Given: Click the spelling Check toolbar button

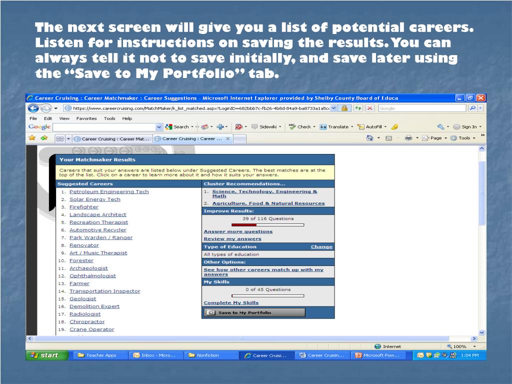Looking at the screenshot, I should pyautogui.click(x=300, y=126).
